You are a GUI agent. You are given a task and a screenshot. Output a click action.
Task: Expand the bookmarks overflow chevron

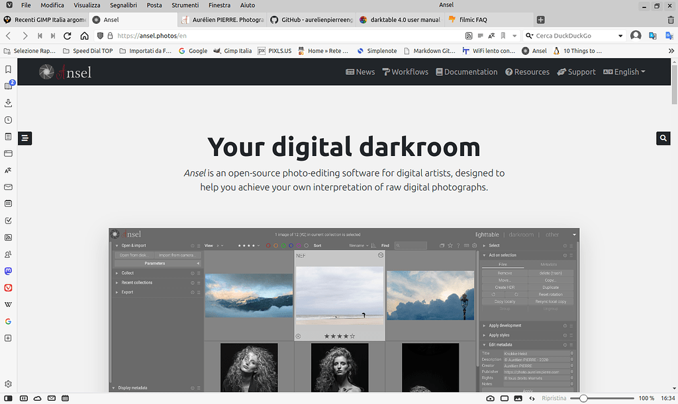[671, 50]
